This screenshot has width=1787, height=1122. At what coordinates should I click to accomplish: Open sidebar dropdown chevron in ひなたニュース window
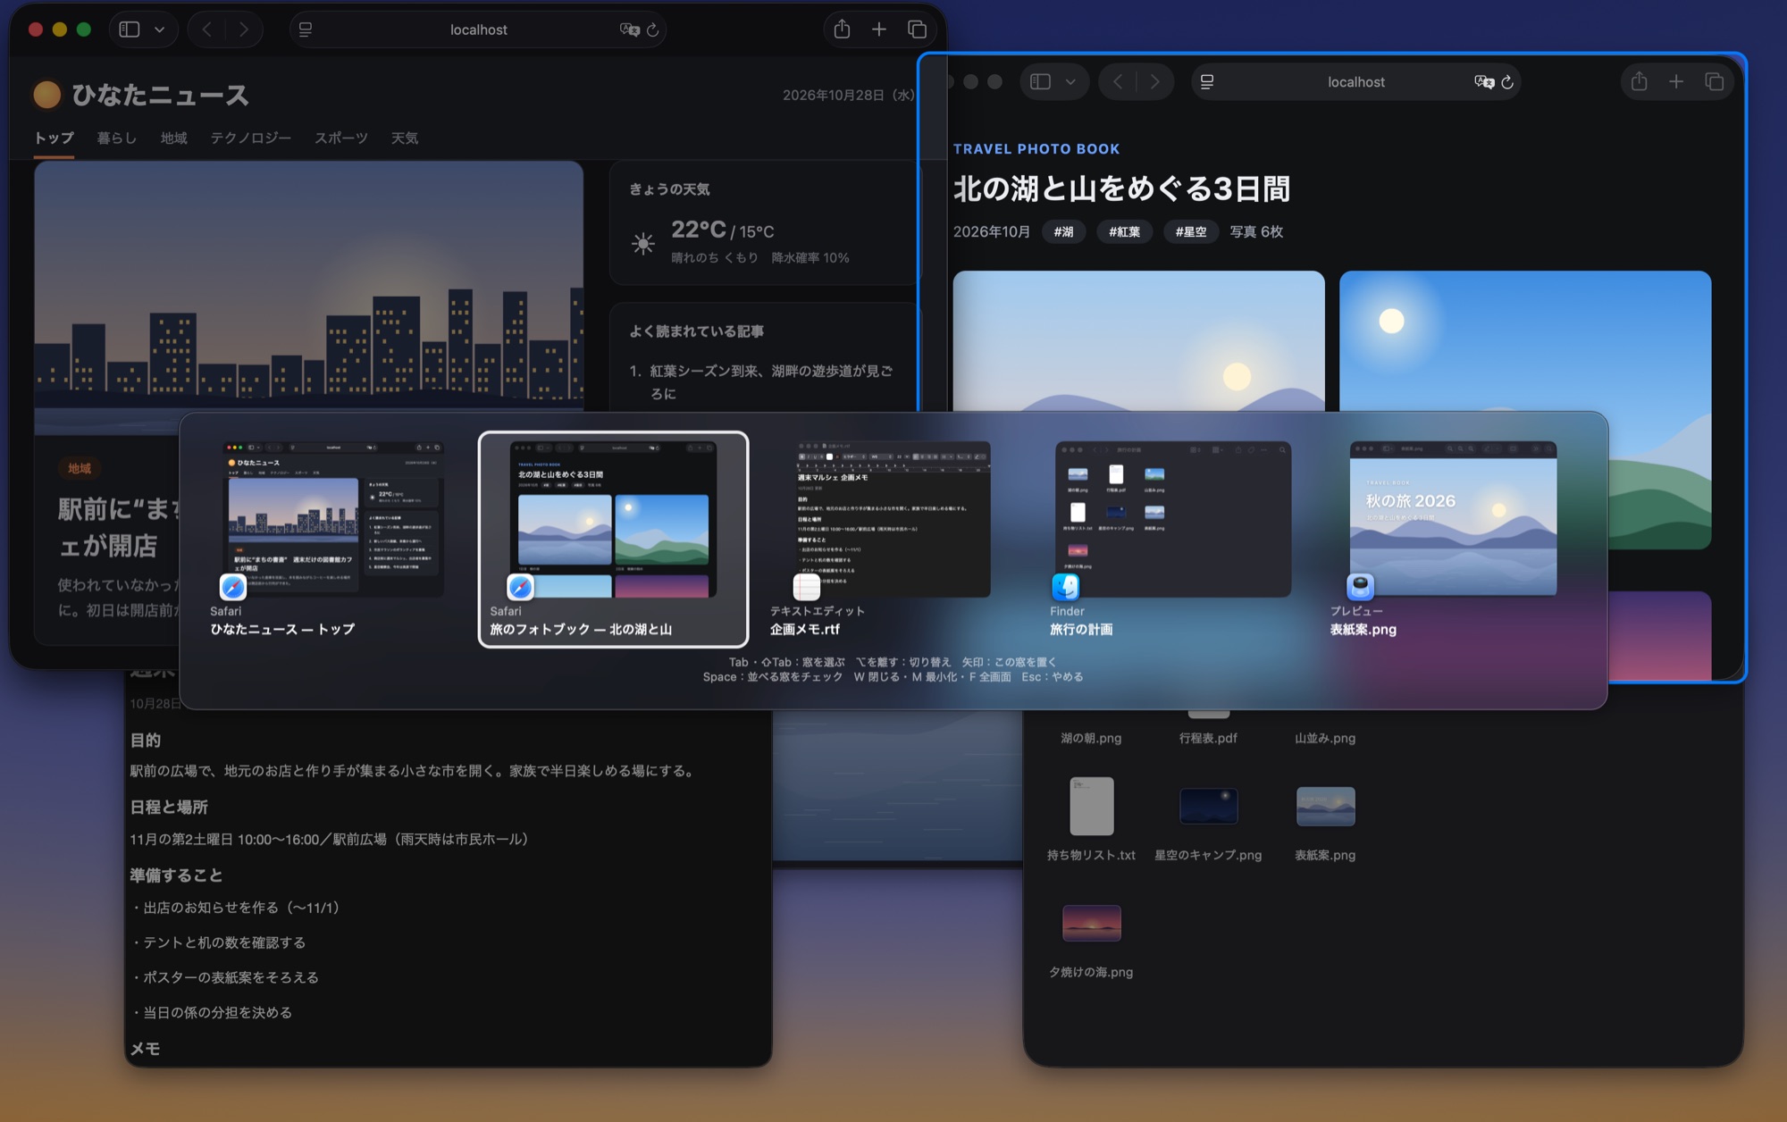(160, 29)
